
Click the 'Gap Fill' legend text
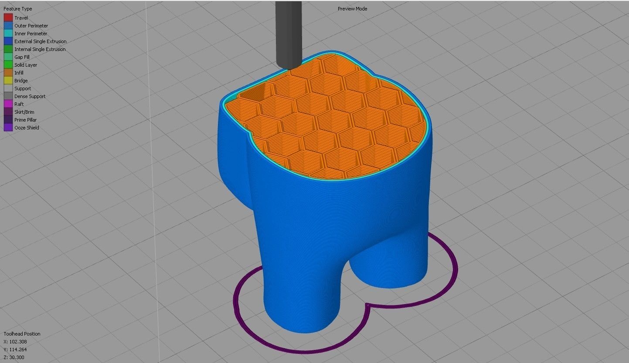tap(22, 57)
